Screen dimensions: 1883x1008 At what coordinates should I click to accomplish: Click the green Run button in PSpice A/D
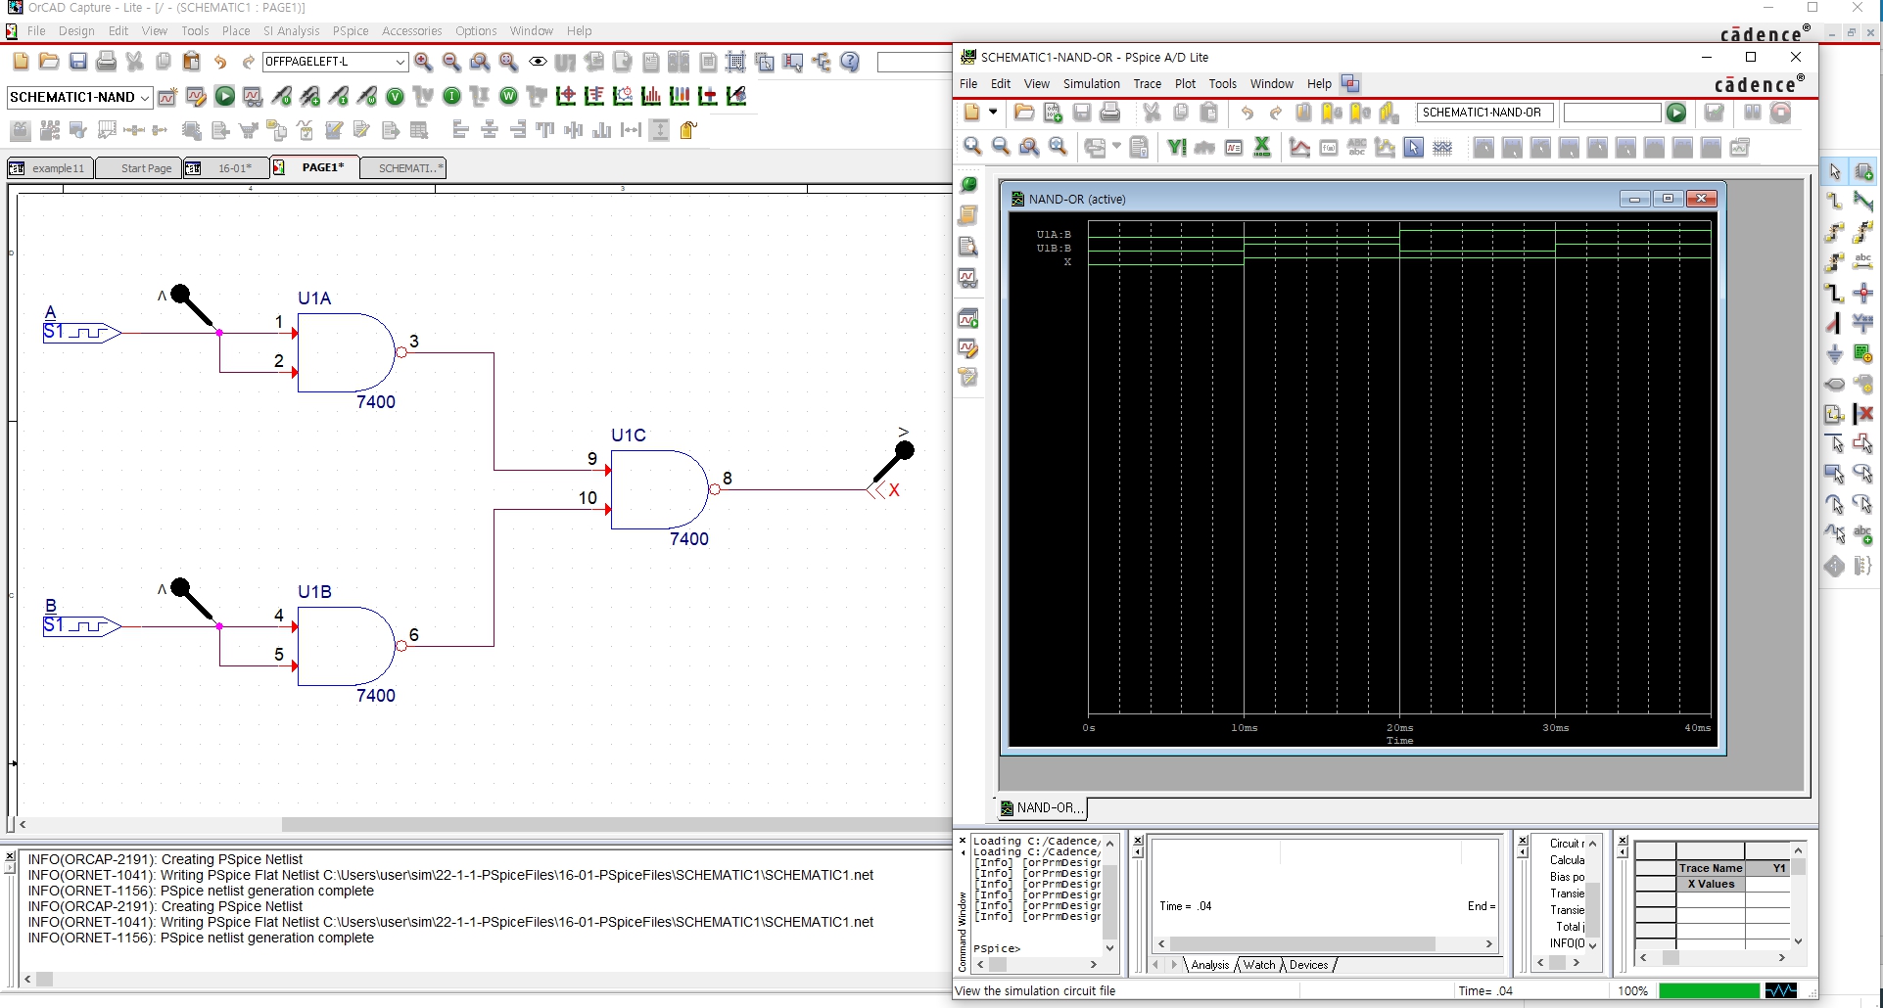tap(1676, 113)
